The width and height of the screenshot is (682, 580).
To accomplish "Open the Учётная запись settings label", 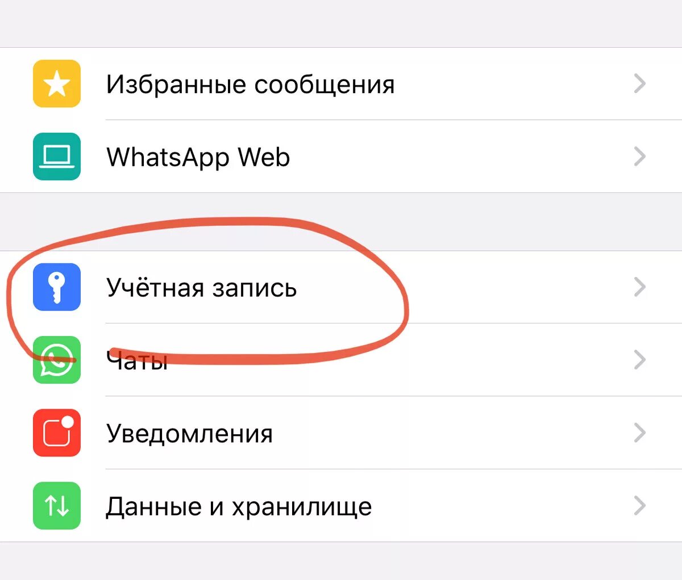I will point(201,287).
